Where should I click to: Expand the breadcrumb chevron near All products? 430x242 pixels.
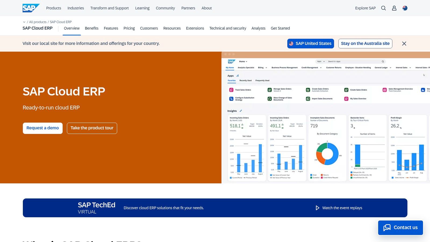[24, 22]
